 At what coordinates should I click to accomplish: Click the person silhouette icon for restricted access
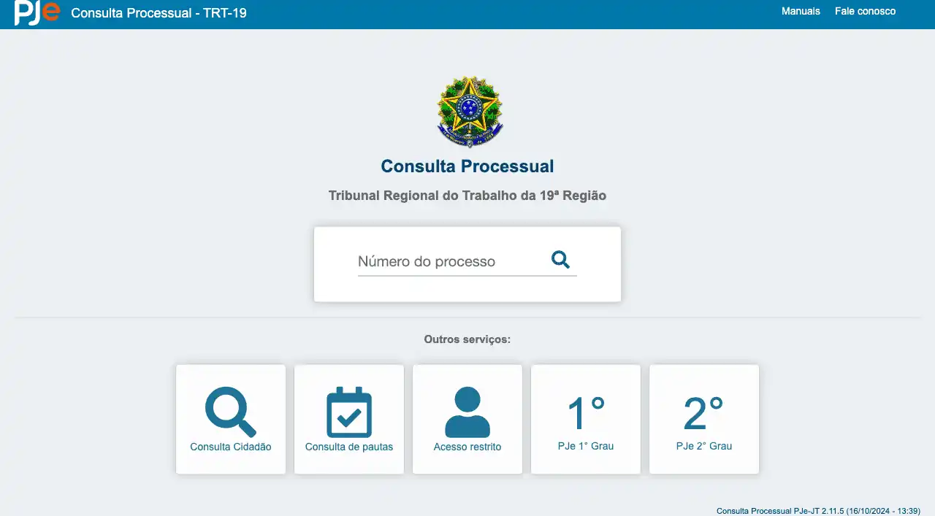tap(467, 412)
